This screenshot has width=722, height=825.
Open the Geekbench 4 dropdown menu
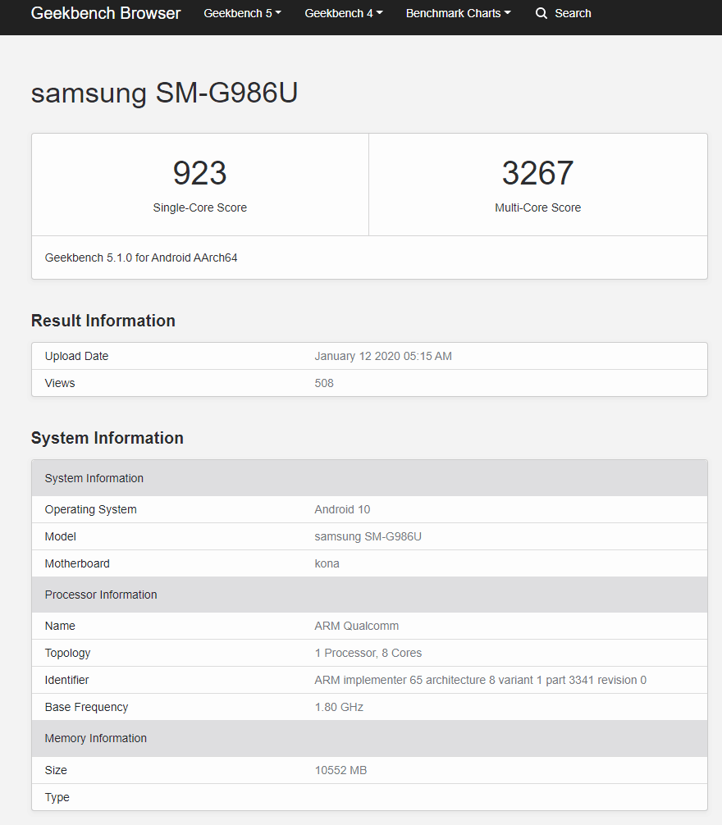(x=343, y=13)
